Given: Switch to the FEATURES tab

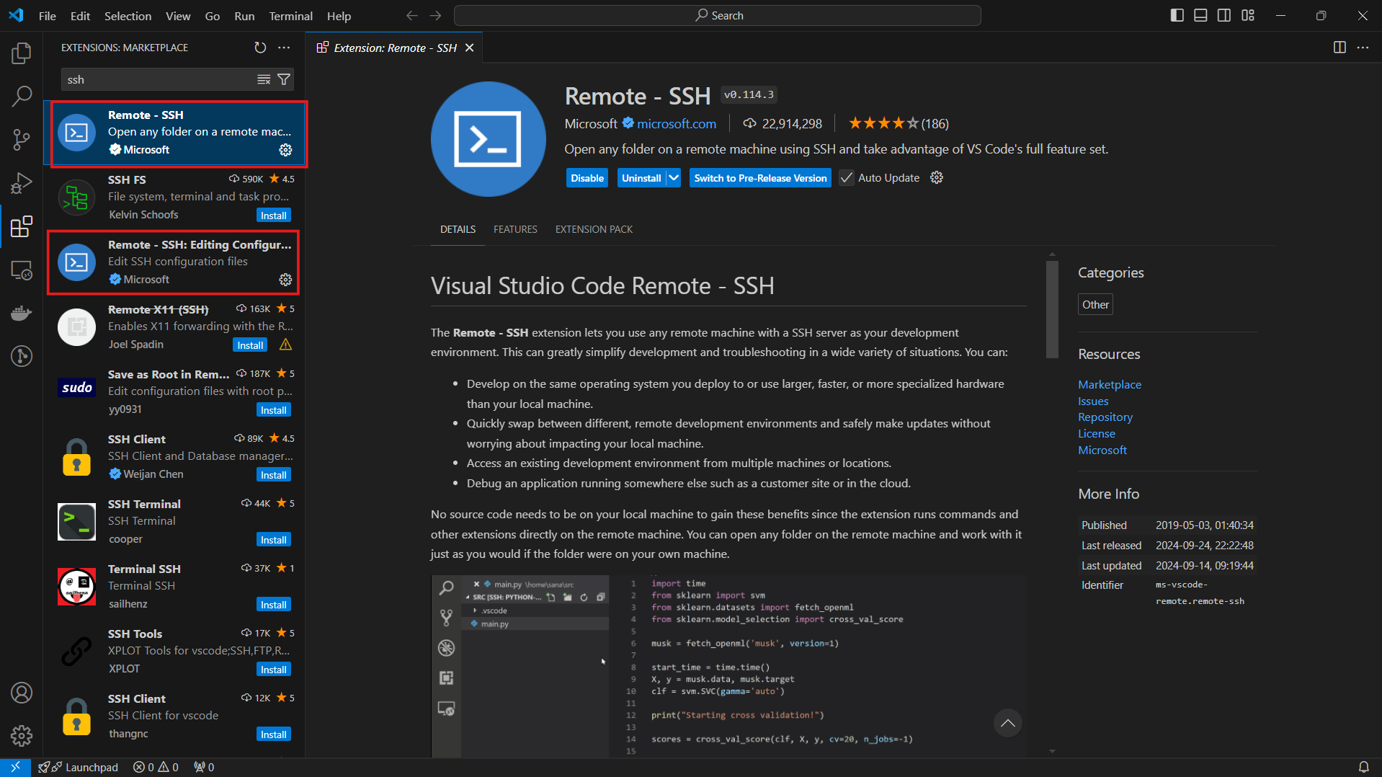Looking at the screenshot, I should [x=515, y=229].
